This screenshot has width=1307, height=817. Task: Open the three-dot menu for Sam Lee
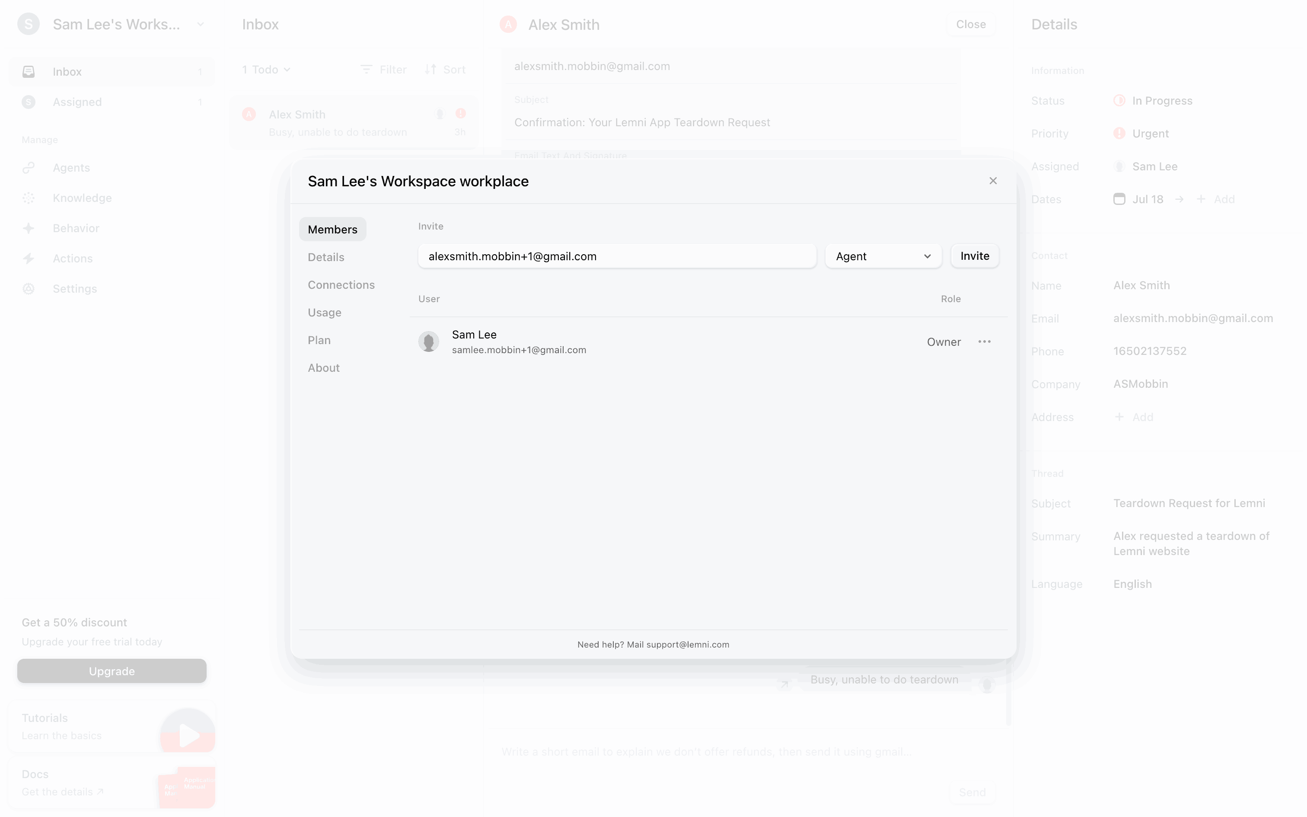tap(984, 341)
